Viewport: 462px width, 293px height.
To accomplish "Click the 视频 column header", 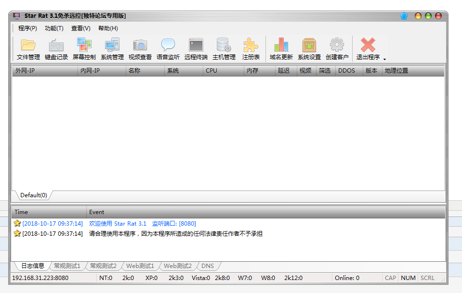I will [x=306, y=71].
